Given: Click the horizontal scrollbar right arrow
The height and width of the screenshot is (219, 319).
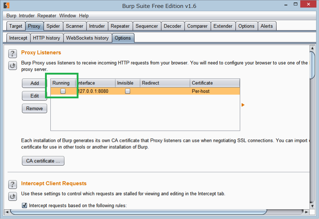Looking at the screenshot, I should coord(306,212).
